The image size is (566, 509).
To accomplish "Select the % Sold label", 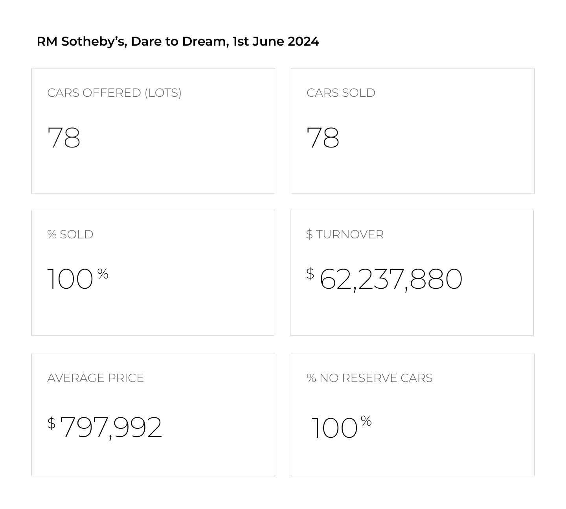I will (70, 234).
